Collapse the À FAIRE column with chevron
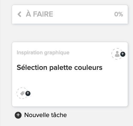This screenshot has width=133, height=126. coord(19,14)
